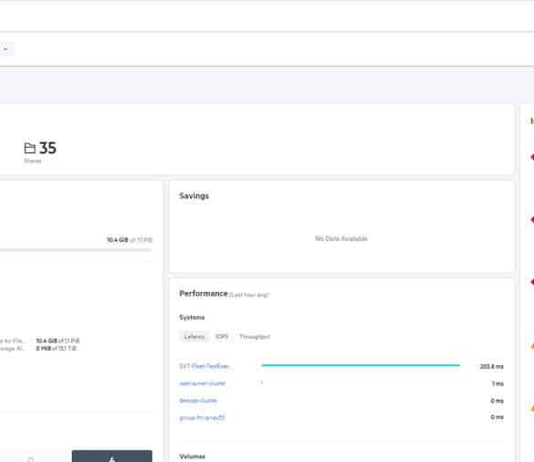
Task: Open the third system link, first 0 ms
Action: [198, 400]
